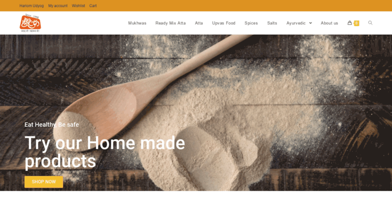This screenshot has width=392, height=213.
Task: Open the Spices category
Action: [251, 23]
